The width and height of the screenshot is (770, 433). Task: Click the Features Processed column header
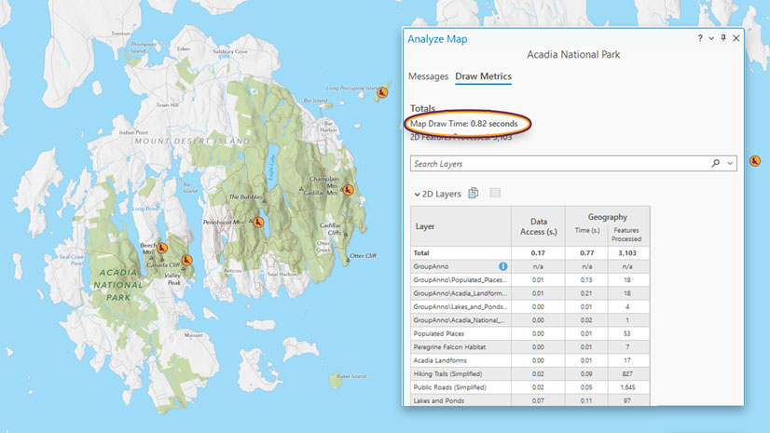tap(626, 235)
